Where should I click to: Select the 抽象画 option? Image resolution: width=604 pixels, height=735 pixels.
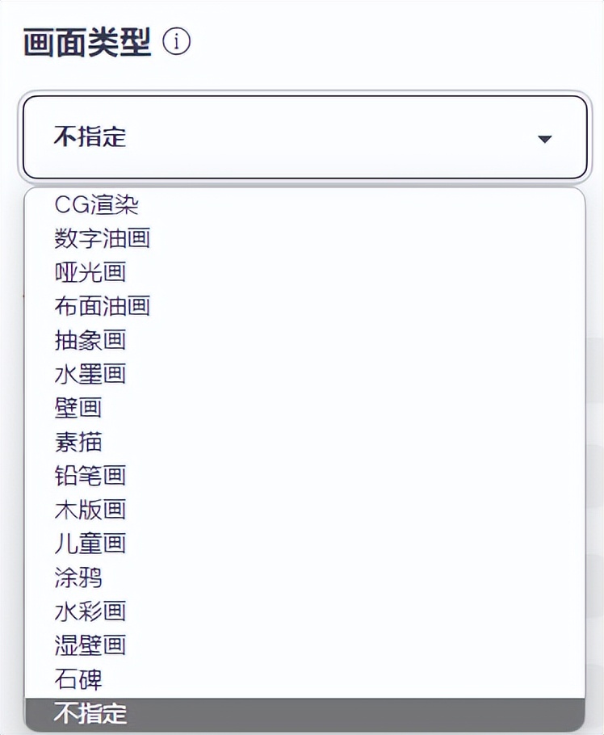pyautogui.click(x=90, y=340)
